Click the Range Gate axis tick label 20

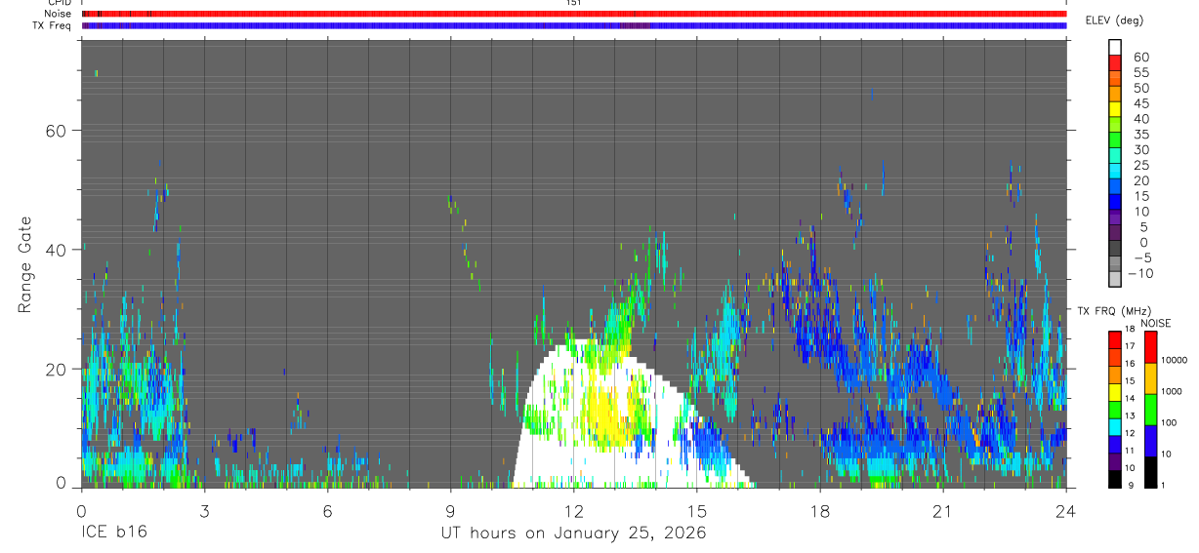tap(54, 369)
